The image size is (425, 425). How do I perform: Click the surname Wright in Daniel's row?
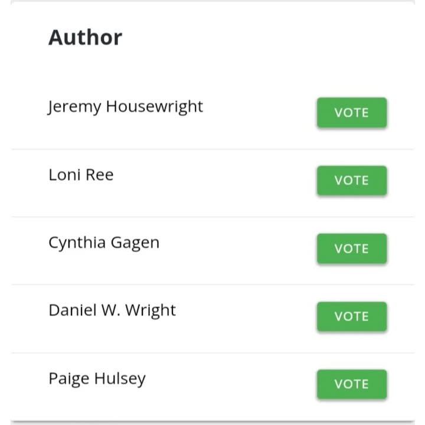pos(151,311)
